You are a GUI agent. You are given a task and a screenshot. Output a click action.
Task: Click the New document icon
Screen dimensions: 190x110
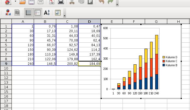pyautogui.click(x=8, y=2)
